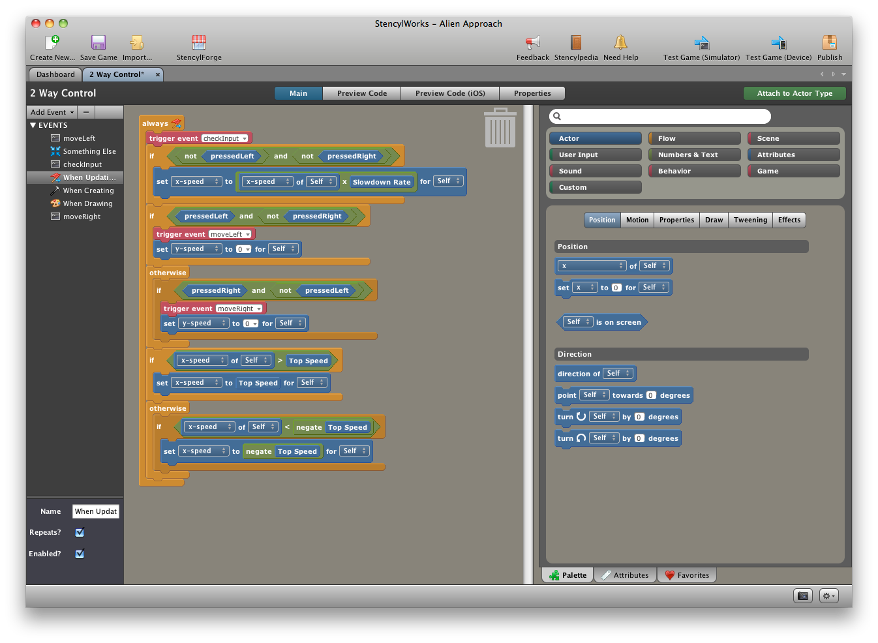Select the Draw palette subtab
878x643 pixels.
click(x=714, y=220)
